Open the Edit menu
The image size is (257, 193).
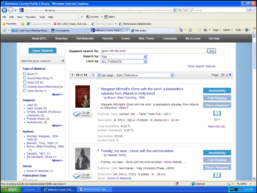click(12, 17)
